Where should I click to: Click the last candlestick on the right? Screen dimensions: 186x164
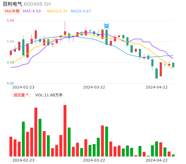click(173, 65)
